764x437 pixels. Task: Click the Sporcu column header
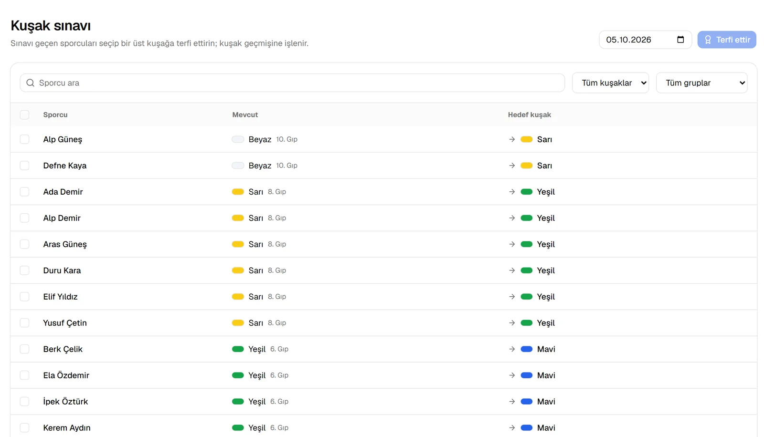(55, 114)
